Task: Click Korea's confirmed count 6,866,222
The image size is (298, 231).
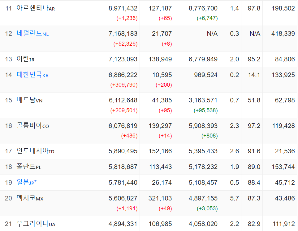Action: pyautogui.click(x=123, y=75)
